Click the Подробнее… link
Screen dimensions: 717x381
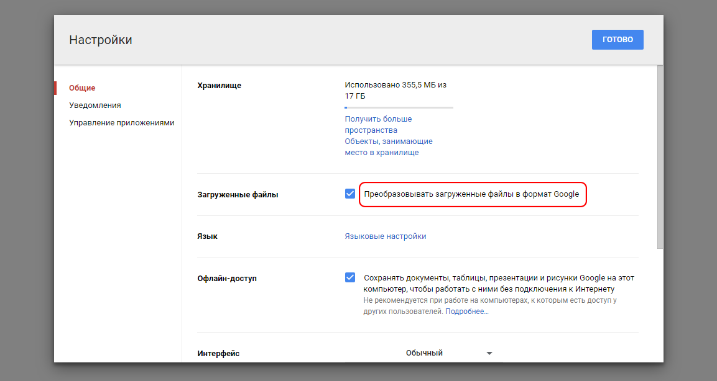[x=467, y=312]
